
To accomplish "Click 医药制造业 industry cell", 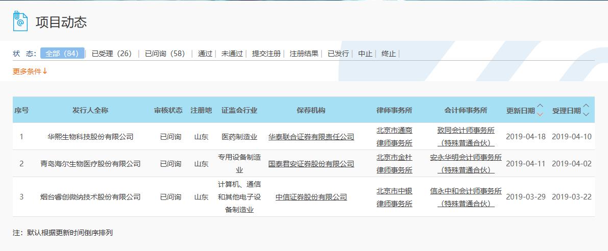I will 239,137.
